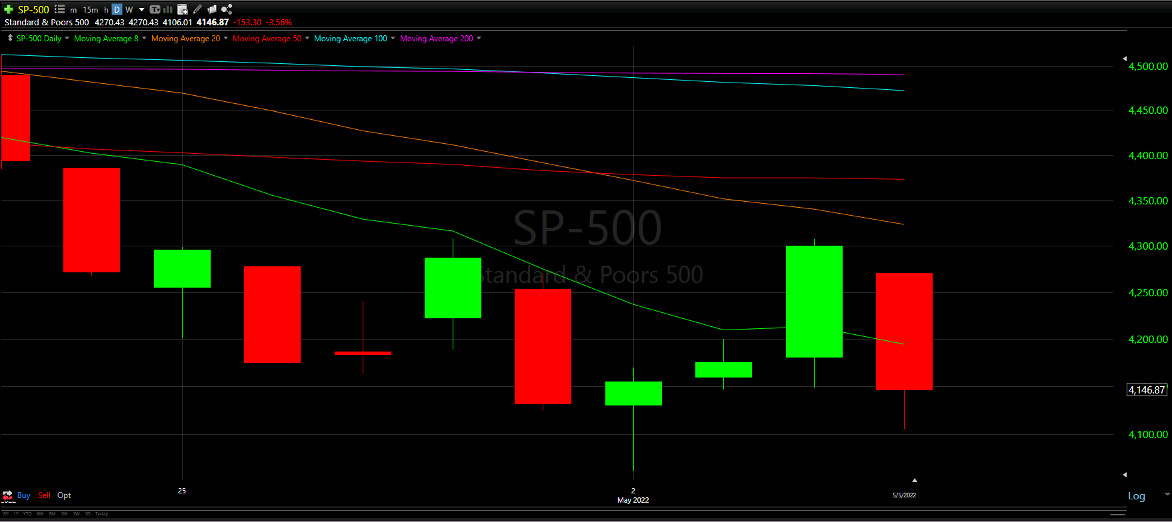This screenshot has height=522, width=1172.
Task: Click the 5/5/2022 date label
Action: [x=904, y=495]
